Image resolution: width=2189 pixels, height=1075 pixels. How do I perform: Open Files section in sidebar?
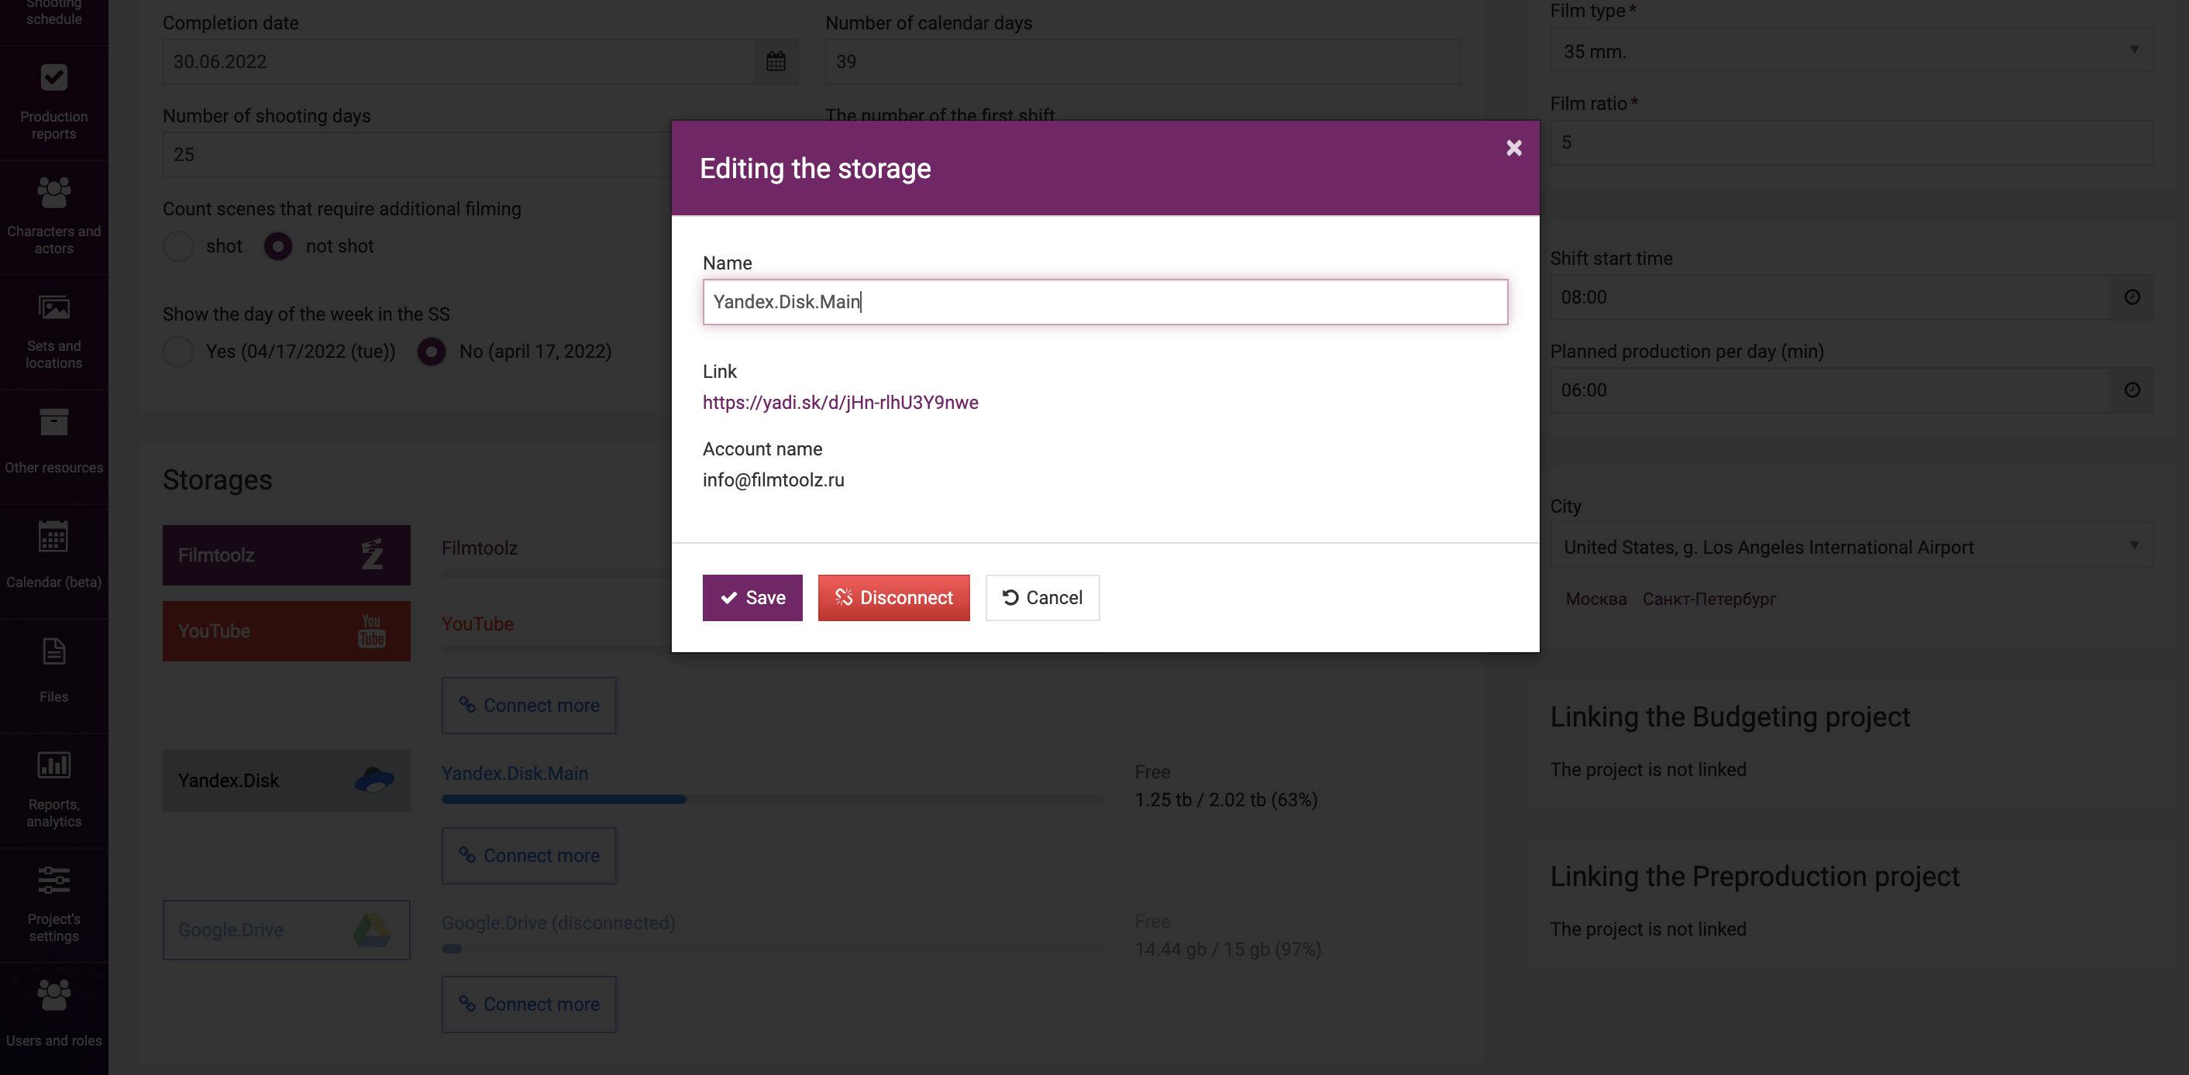click(x=53, y=676)
